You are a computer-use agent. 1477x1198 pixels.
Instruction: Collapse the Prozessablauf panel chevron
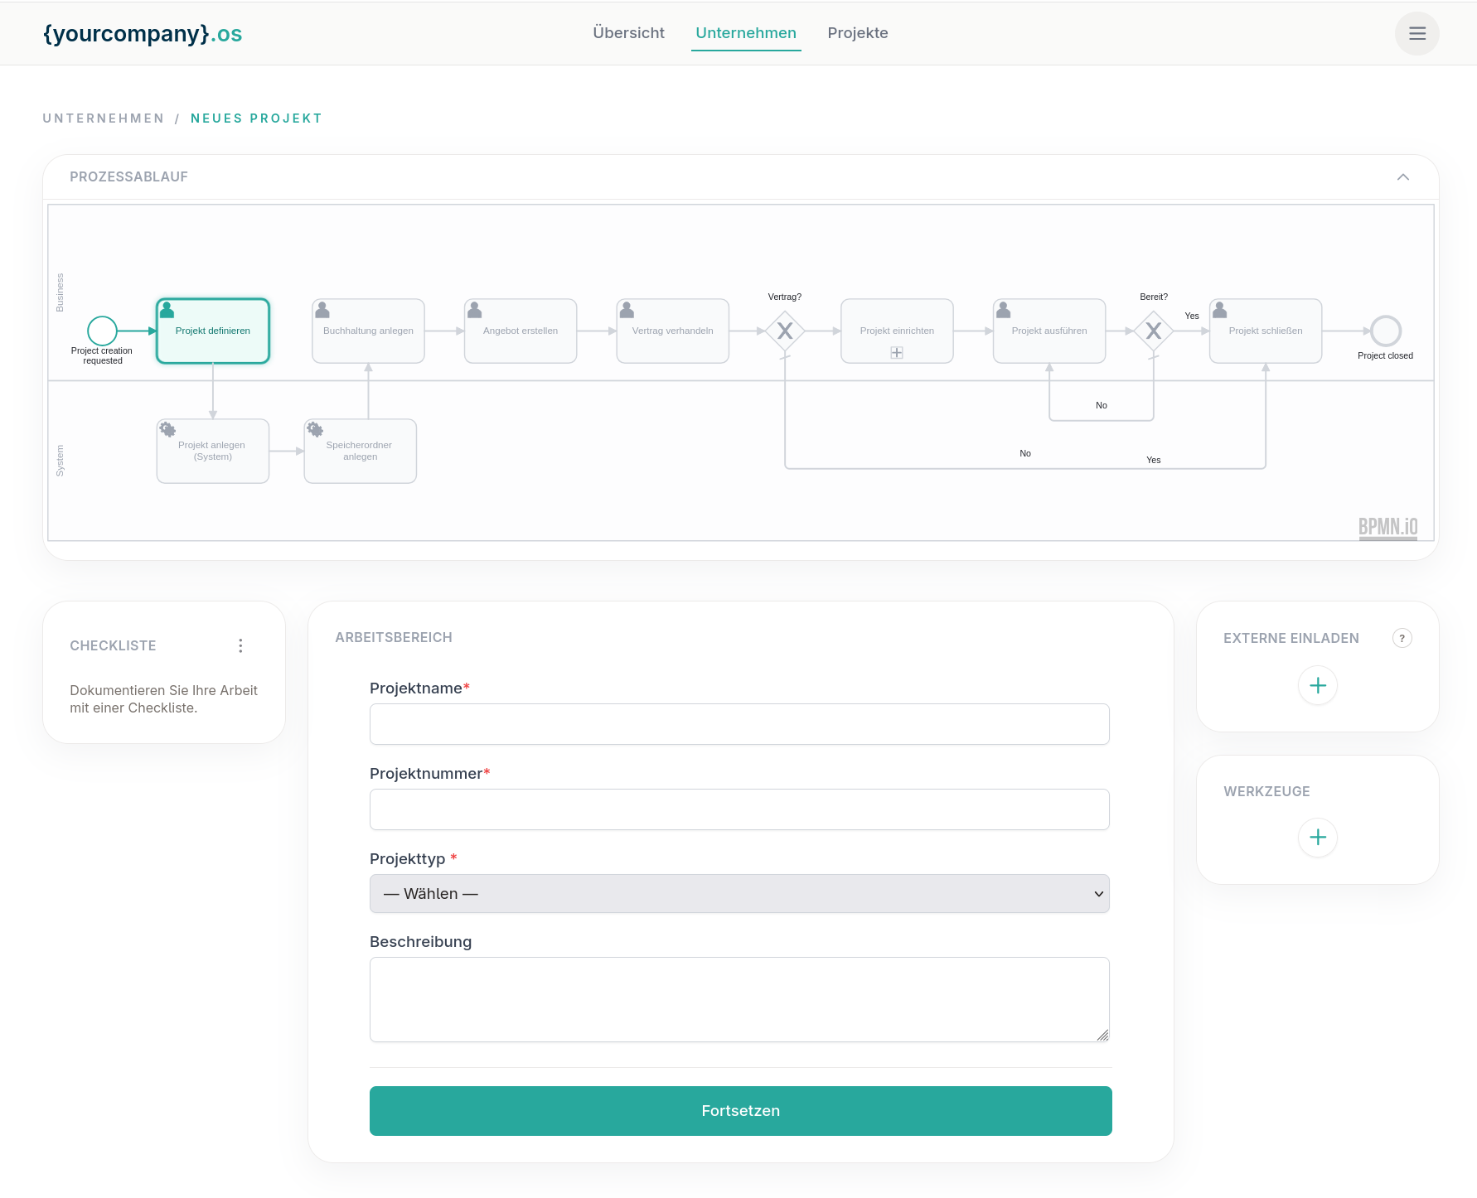(1402, 177)
